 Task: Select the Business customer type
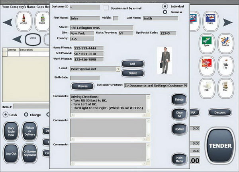[x=165, y=12]
